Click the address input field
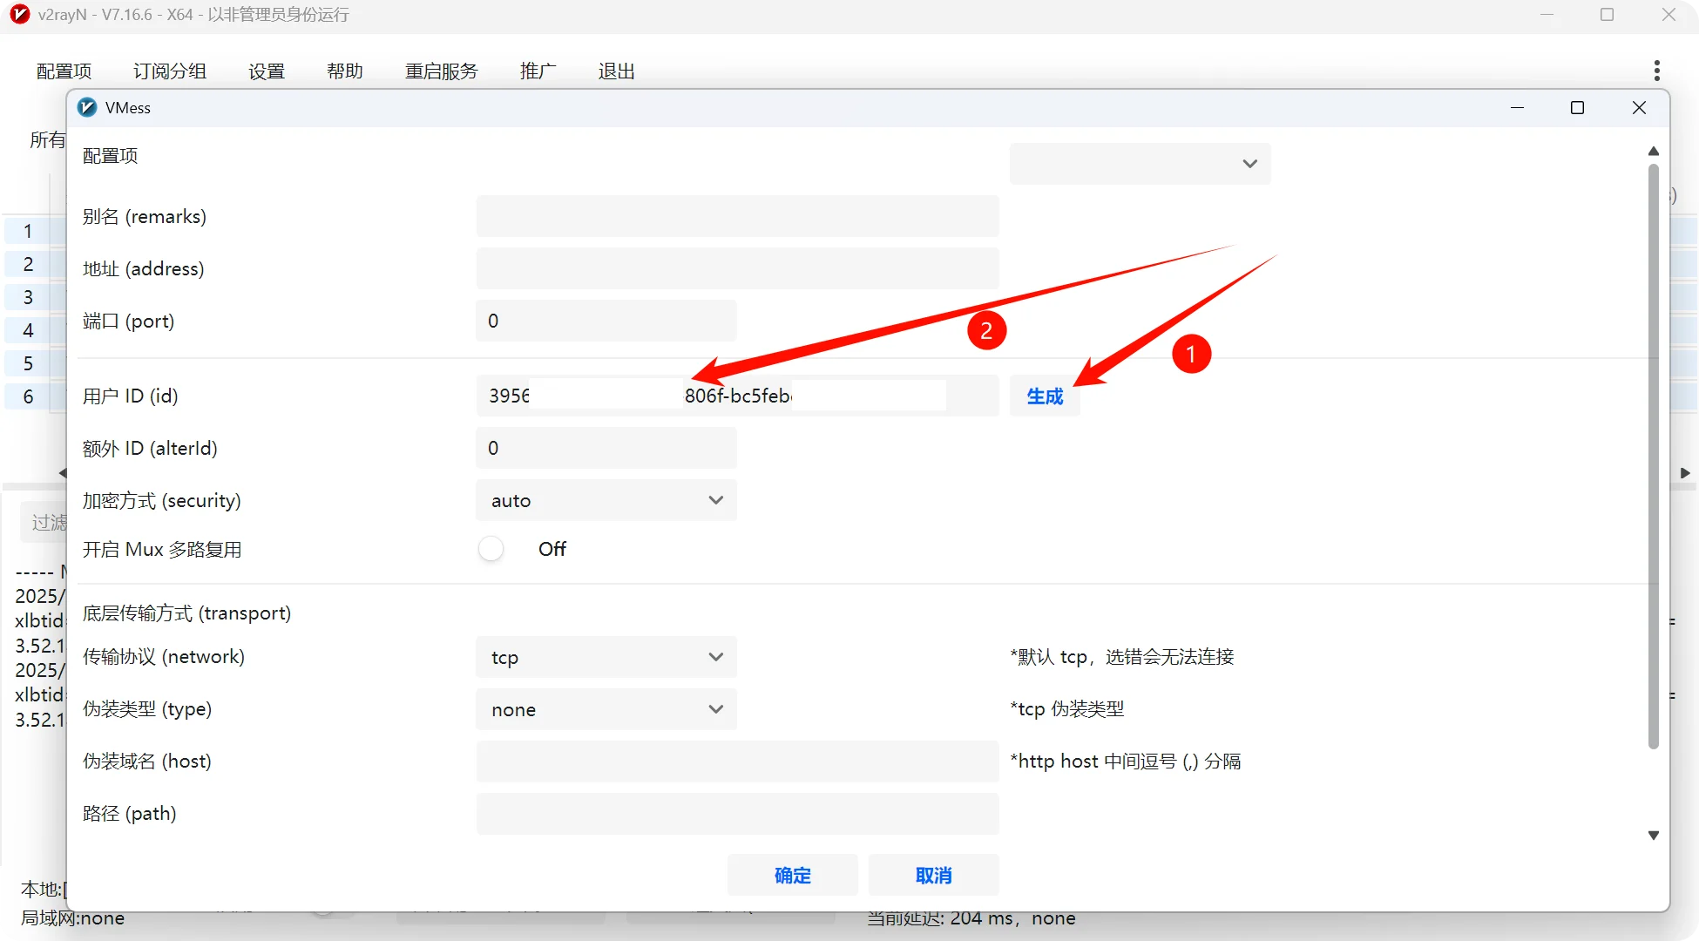This screenshot has height=941, width=1699. [x=737, y=268]
